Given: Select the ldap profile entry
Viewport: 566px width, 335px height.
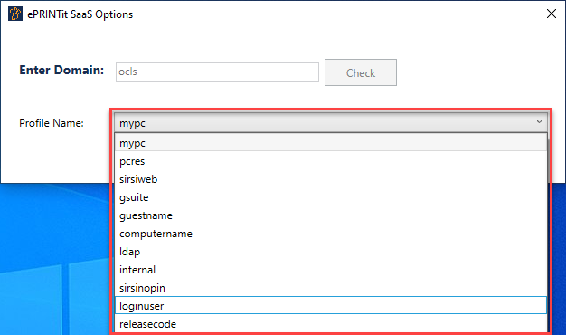Looking at the screenshot, I should (x=331, y=252).
